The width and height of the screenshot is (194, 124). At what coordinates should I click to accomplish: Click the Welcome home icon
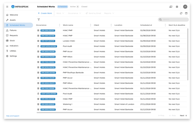(x=7, y=15)
